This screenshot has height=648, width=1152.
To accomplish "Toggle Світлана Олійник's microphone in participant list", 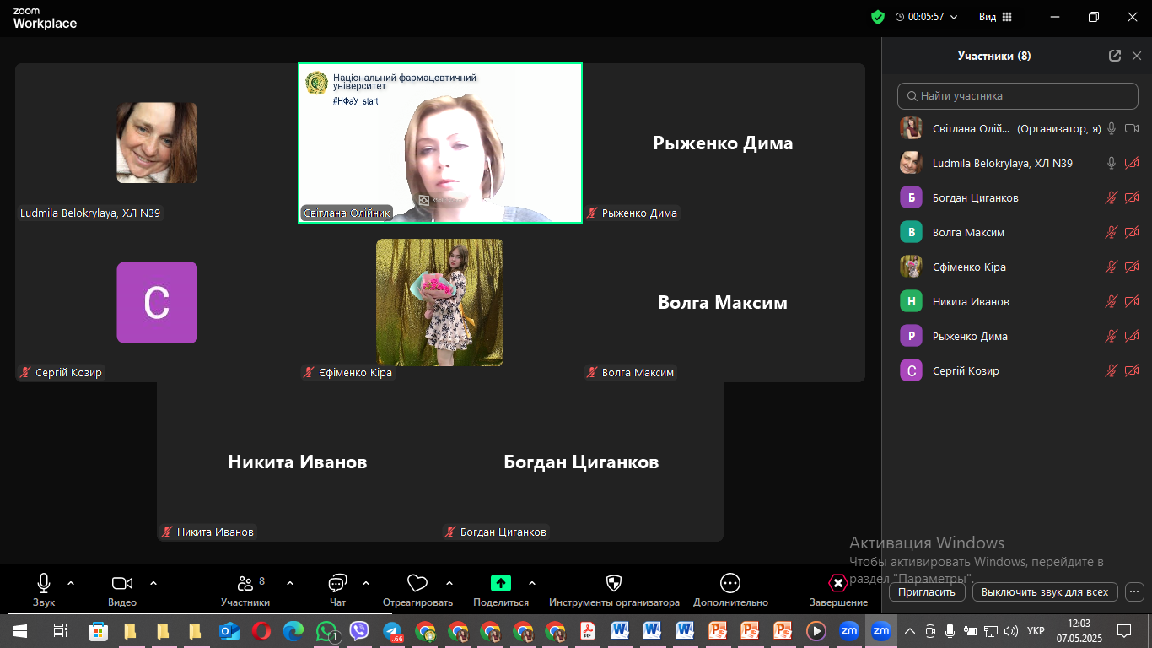I will (x=1112, y=128).
